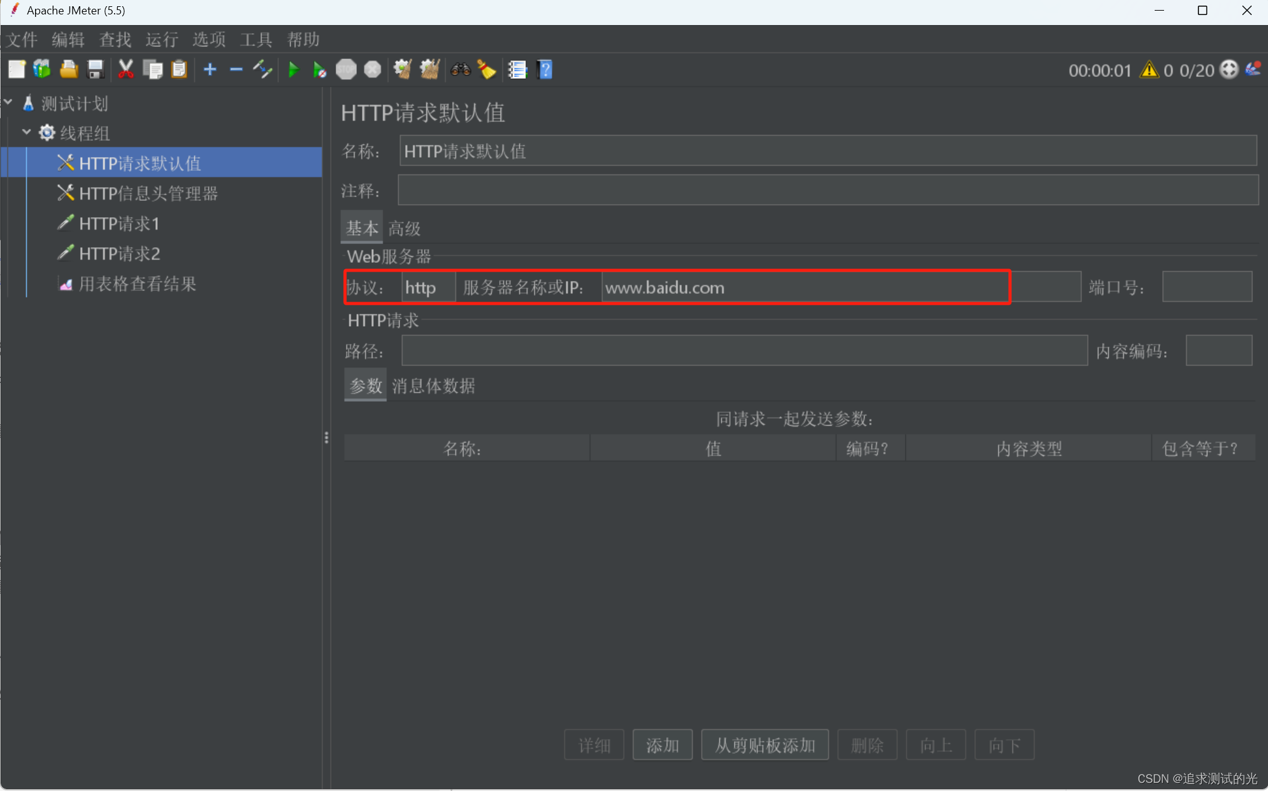This screenshot has width=1268, height=791.
Task: Select HTTP信息头管理器 tree item
Action: click(148, 193)
